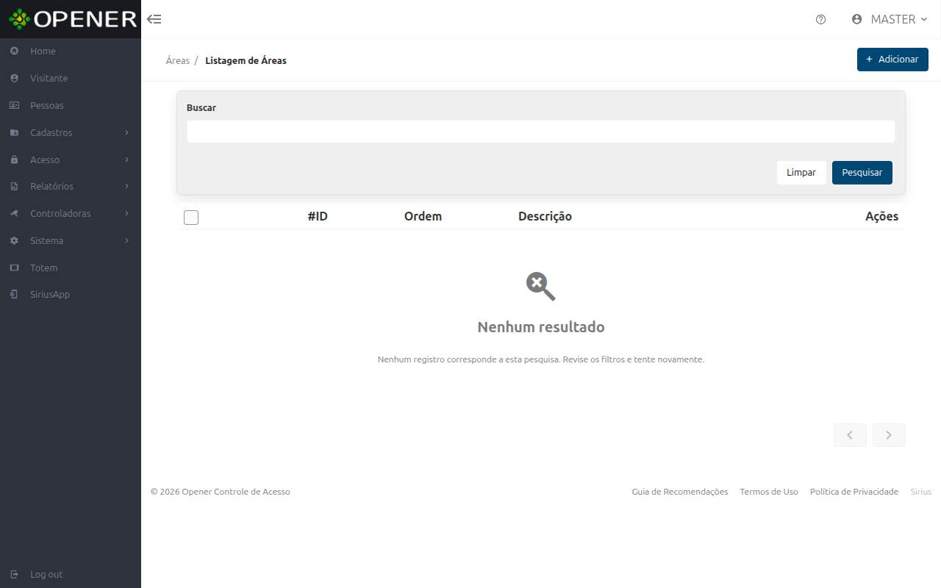Click the Cadastros folder icon
Viewport: 941px width, 588px height.
click(14, 132)
